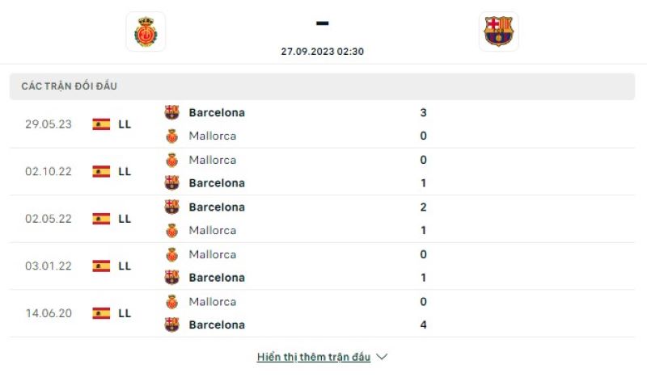This screenshot has width=647, height=381.
Task: Click Mallorca's small crest in the 02.10.22 match
Action: (x=172, y=160)
